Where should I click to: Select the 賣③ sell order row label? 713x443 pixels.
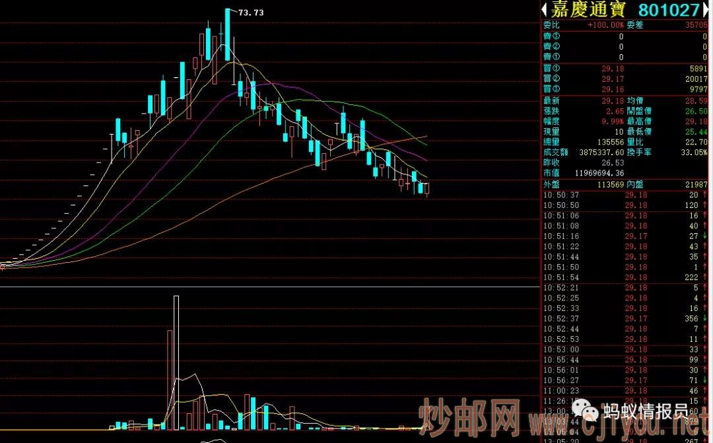click(x=551, y=36)
